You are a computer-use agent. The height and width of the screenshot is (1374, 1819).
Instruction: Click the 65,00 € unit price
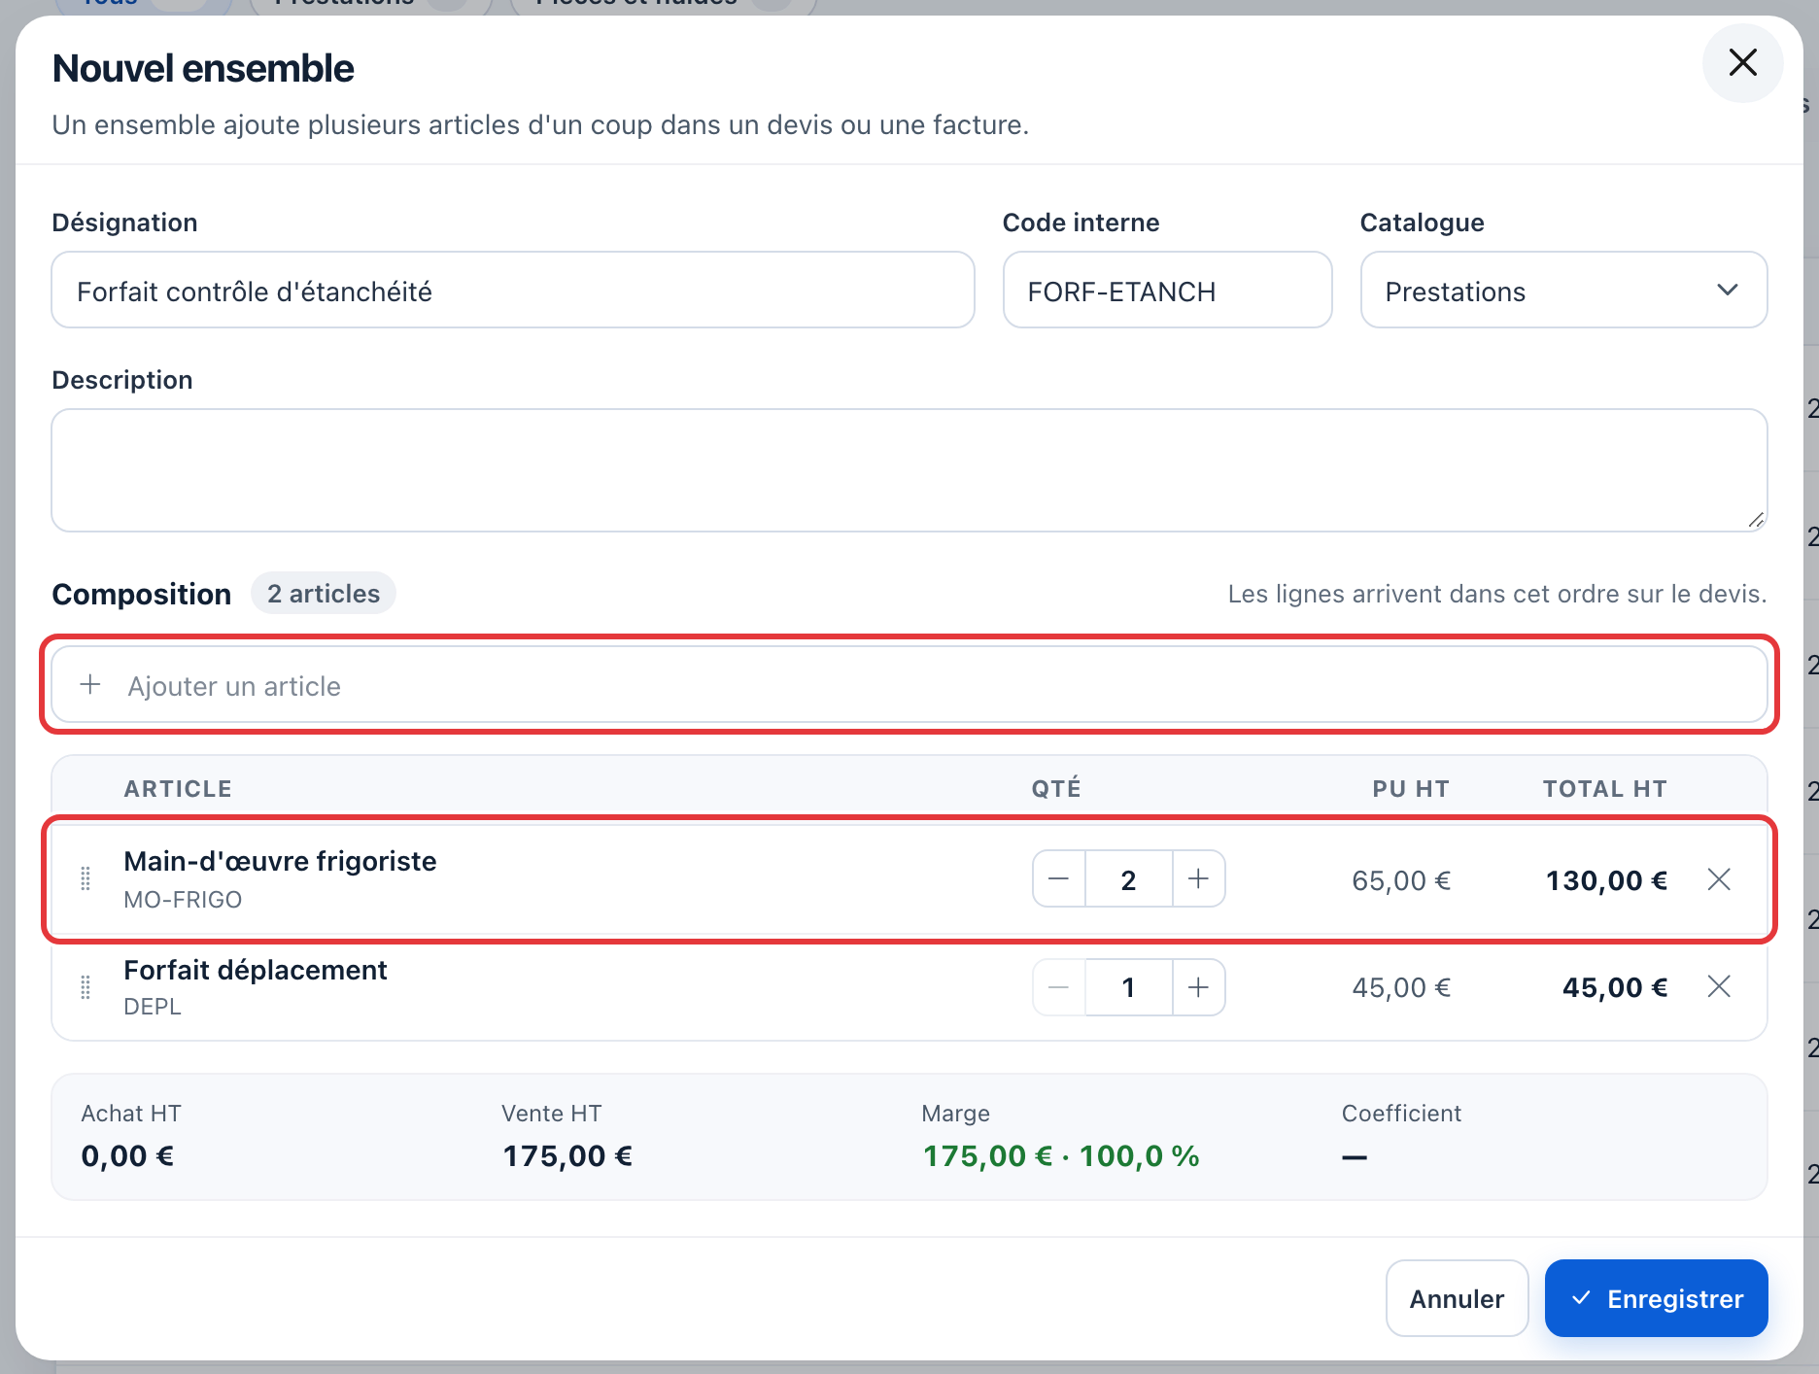coord(1401,880)
